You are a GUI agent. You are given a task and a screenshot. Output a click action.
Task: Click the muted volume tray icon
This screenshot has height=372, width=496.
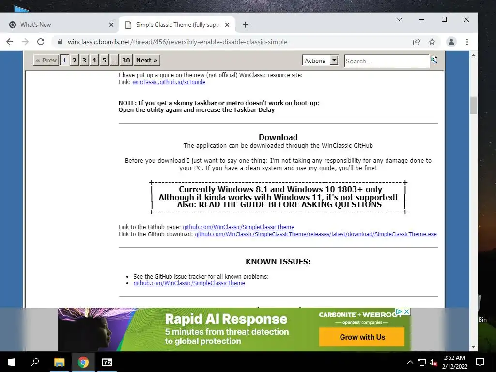(x=434, y=362)
